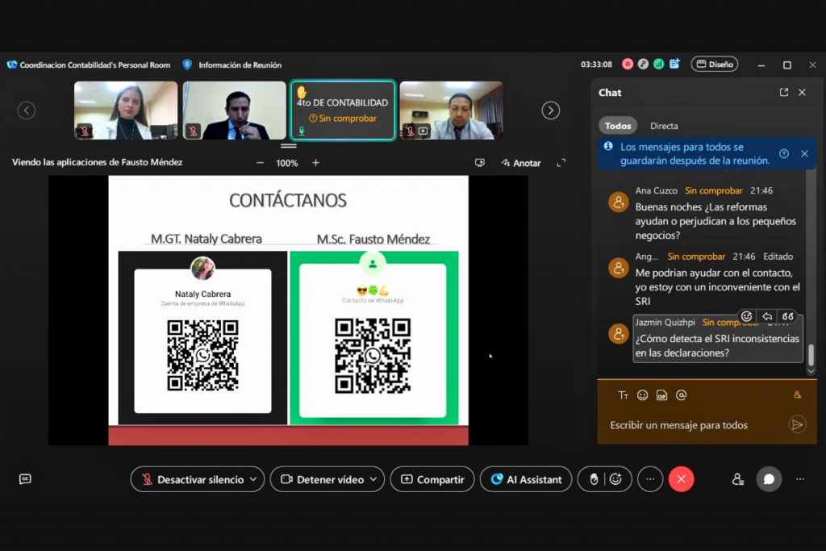Viewport: 826px width, 551px height.
Task: Raise hand using the hand icon
Action: pyautogui.click(x=594, y=479)
